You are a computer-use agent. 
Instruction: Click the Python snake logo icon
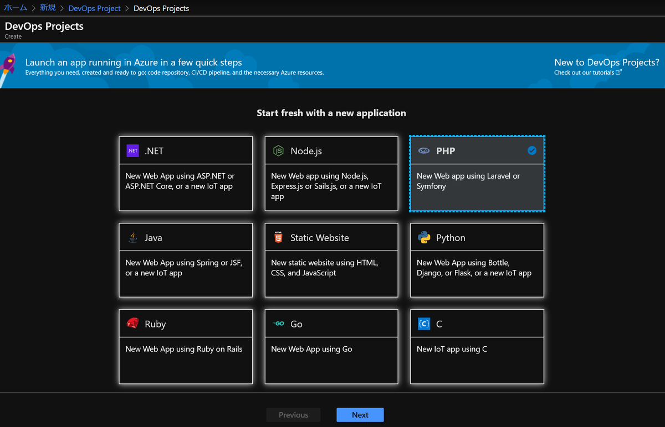coord(424,237)
